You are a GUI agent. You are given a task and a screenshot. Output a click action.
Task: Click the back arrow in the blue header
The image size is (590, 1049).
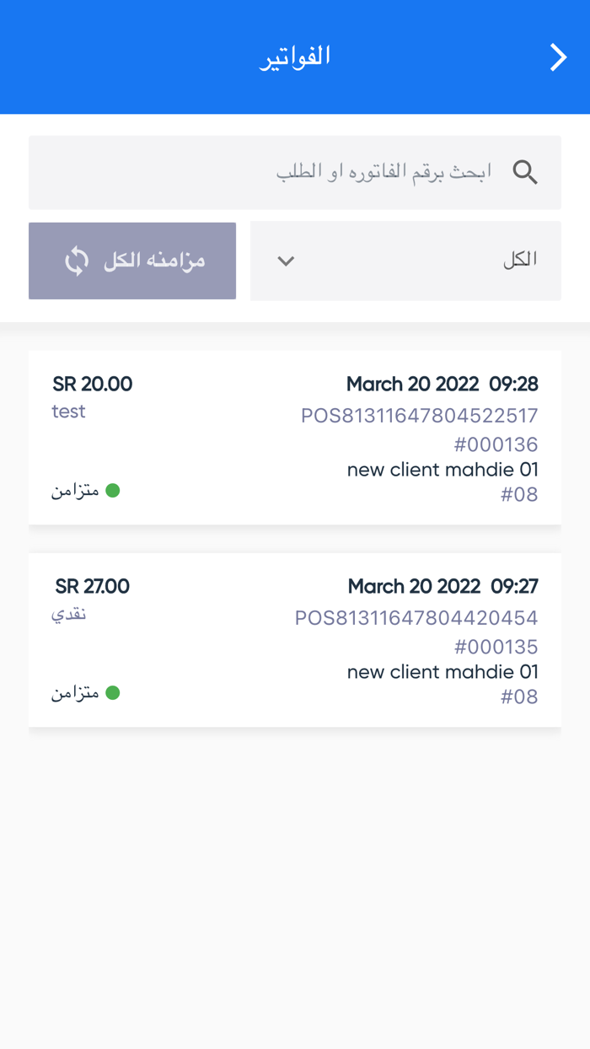[558, 57]
